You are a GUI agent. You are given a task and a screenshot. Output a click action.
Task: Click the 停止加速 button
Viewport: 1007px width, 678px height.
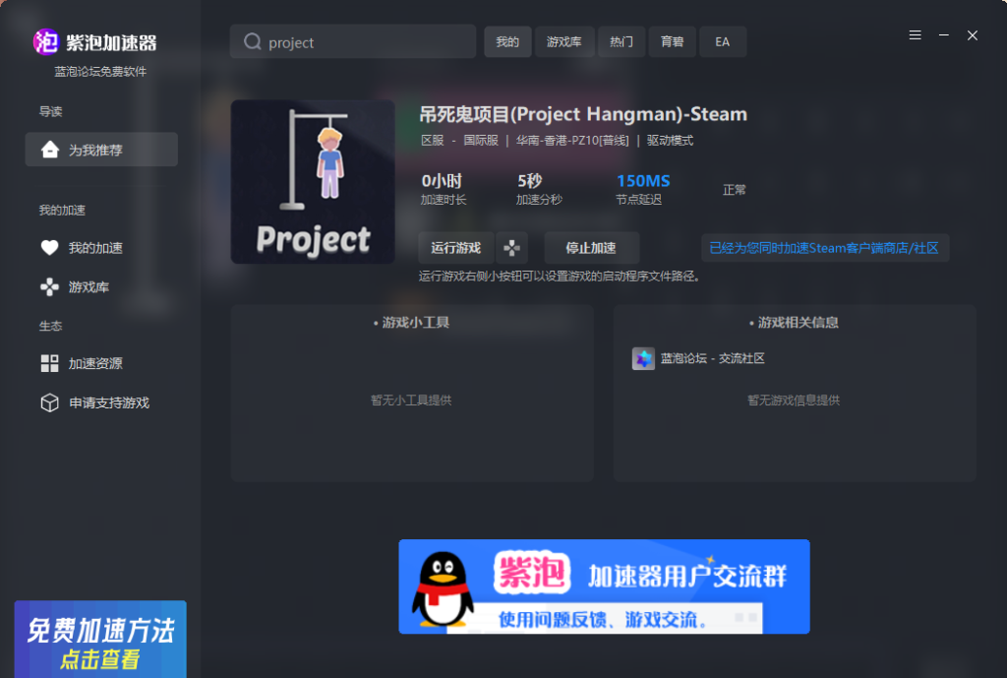[591, 248]
